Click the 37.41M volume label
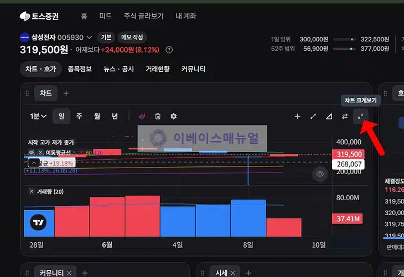 pos(347,218)
